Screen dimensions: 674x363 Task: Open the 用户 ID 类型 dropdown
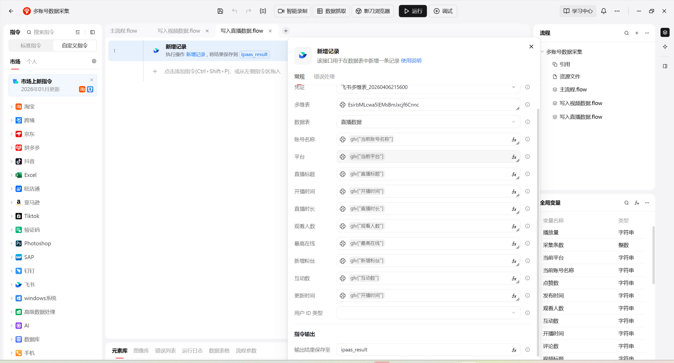point(428,313)
